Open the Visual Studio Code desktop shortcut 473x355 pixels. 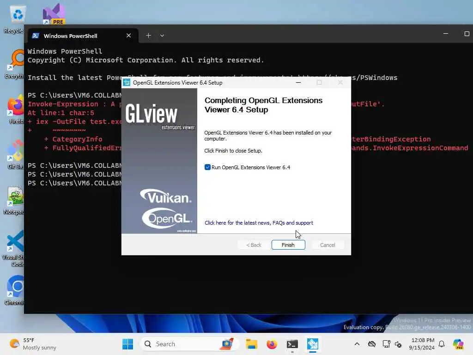pos(14,248)
